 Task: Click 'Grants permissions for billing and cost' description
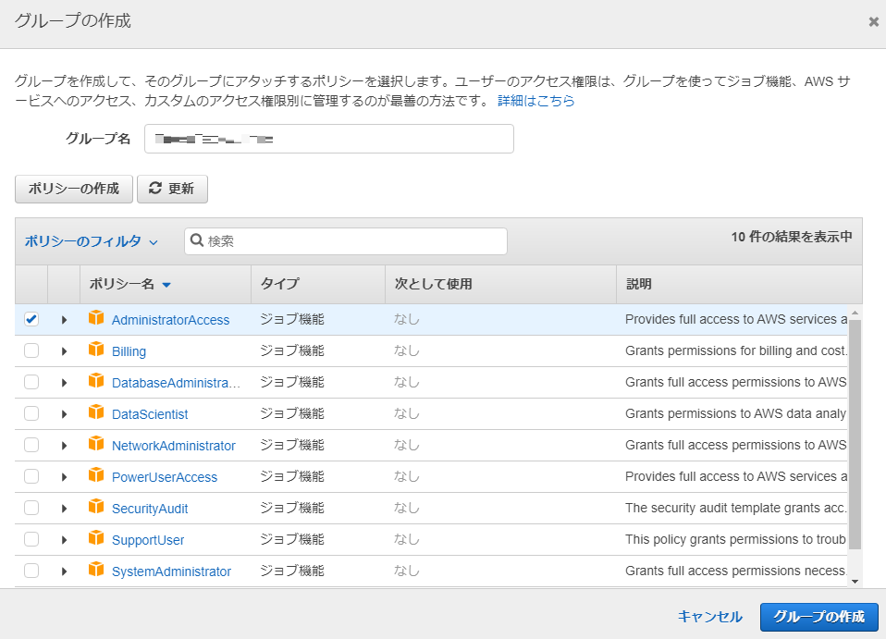pyautogui.click(x=735, y=350)
